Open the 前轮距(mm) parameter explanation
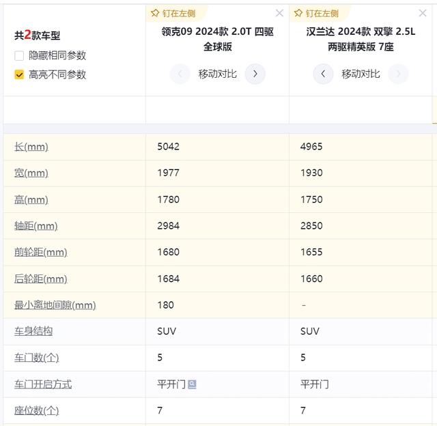 click(41, 252)
